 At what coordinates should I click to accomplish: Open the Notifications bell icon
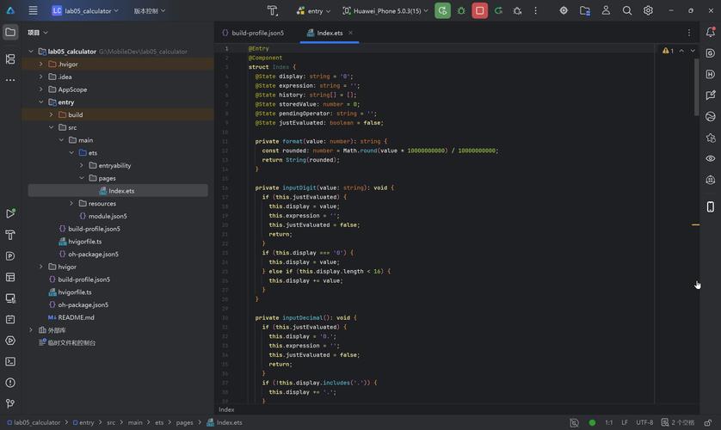coord(711,32)
